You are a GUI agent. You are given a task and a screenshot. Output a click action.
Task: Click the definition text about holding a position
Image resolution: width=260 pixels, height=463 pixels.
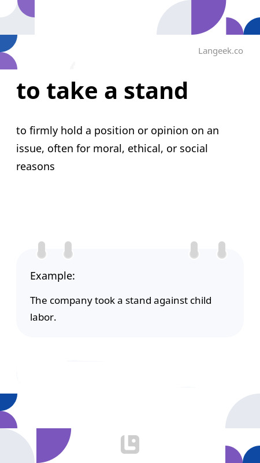point(118,149)
